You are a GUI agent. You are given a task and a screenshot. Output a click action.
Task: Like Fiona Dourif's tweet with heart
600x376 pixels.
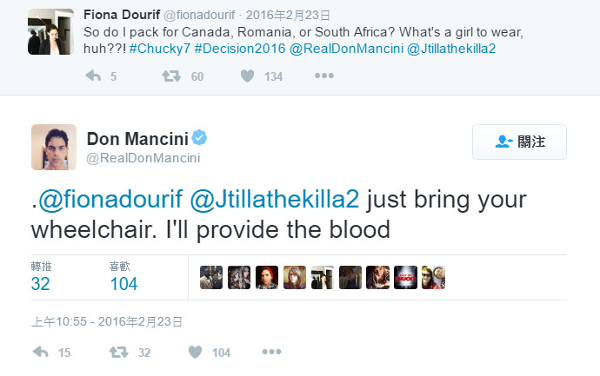[248, 76]
